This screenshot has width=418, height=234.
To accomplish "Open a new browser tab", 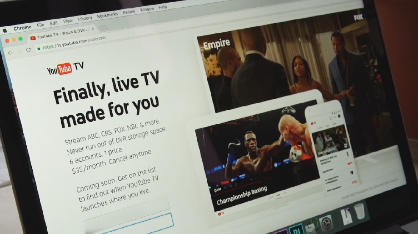I will [x=103, y=27].
